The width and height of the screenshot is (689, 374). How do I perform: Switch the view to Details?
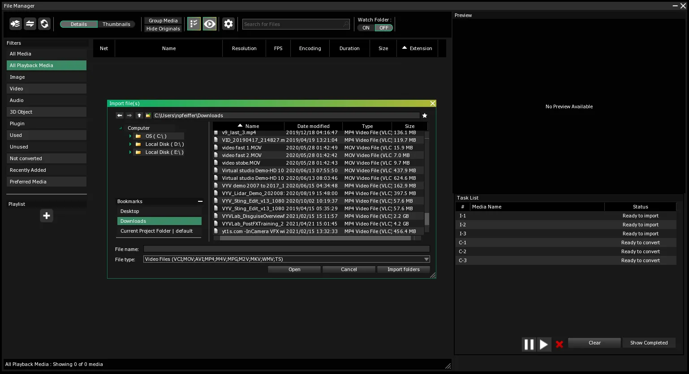[x=79, y=24]
